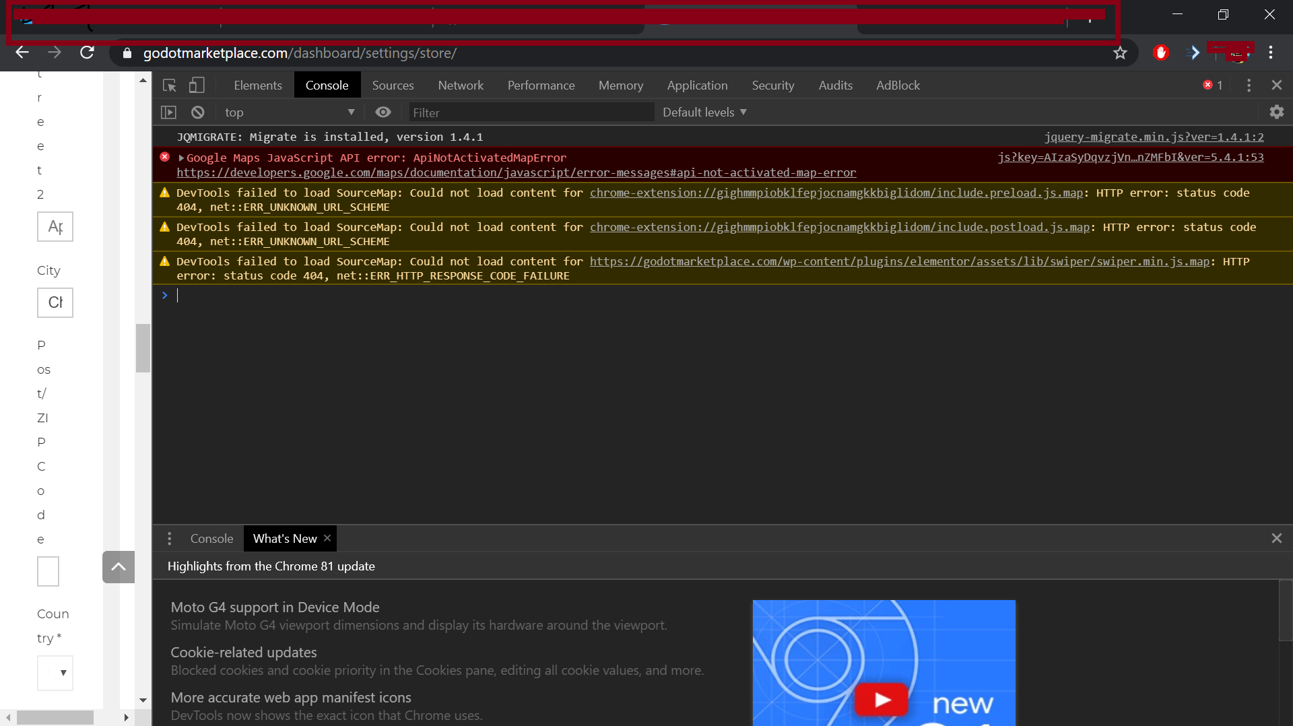The height and width of the screenshot is (726, 1293).
Task: Open DevTools settings gear
Action: tap(1277, 112)
